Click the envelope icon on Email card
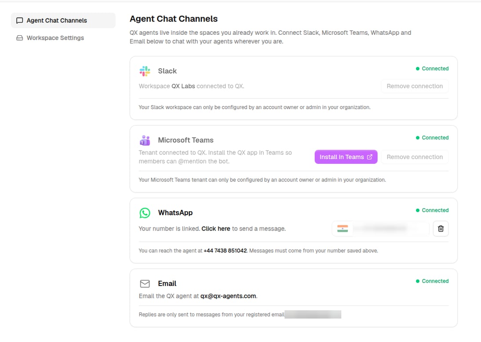481x342 pixels. pos(145,283)
